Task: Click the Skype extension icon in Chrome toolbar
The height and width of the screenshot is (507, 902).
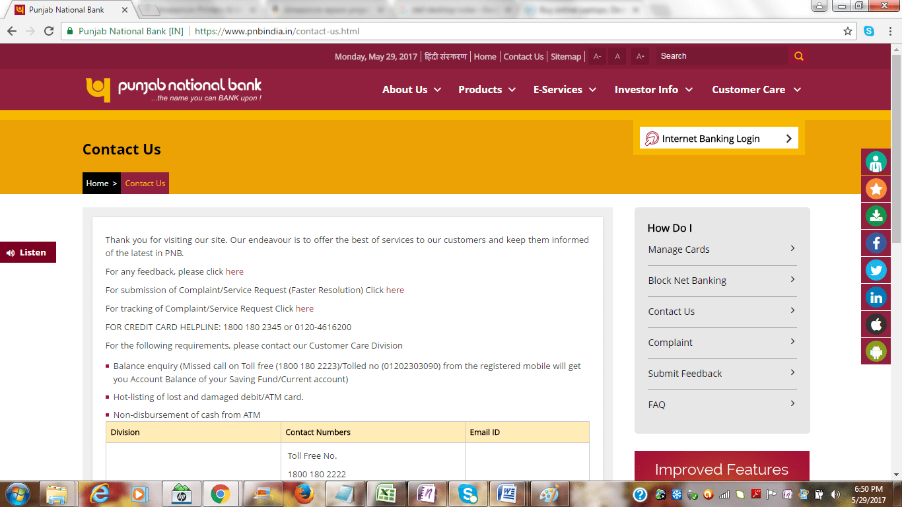Action: pos(869,31)
